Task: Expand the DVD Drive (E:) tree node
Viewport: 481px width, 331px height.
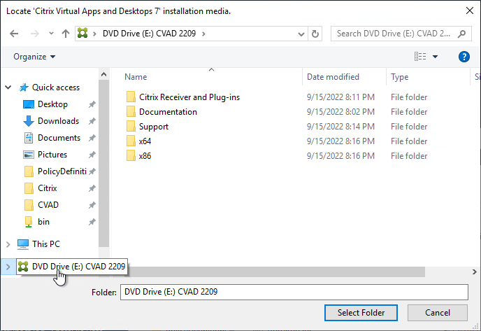Action: 8,267
